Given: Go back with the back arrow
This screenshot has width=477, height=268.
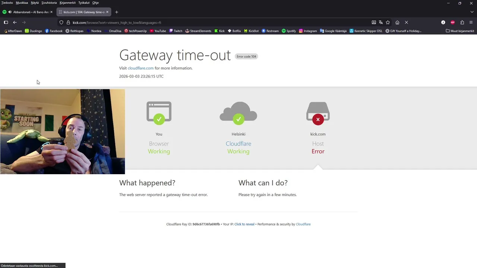Looking at the screenshot, I should pyautogui.click(x=15, y=22).
